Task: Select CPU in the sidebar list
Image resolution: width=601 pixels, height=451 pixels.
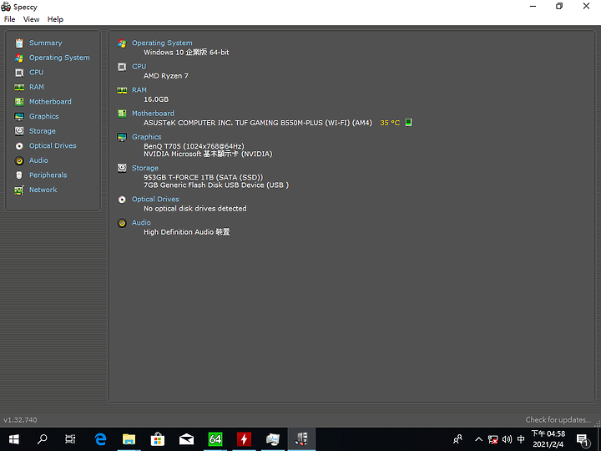Action: (37, 72)
